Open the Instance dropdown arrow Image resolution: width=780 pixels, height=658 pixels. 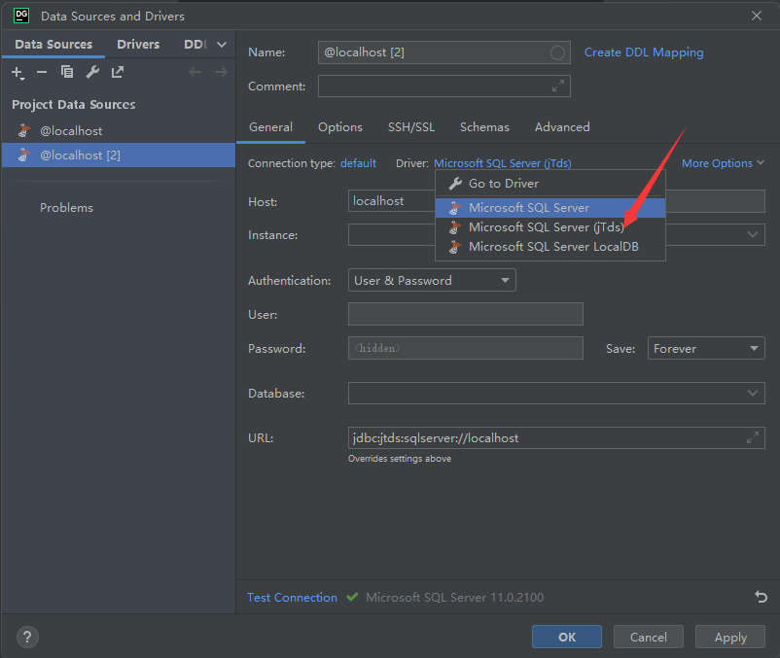tap(753, 234)
